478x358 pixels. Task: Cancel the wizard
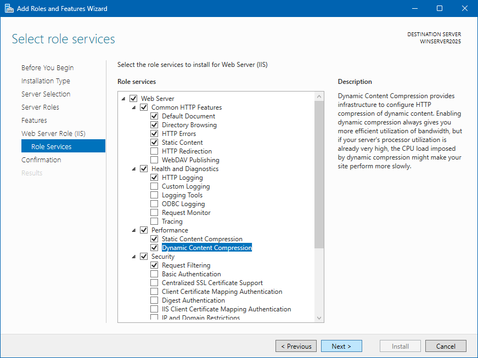point(445,346)
